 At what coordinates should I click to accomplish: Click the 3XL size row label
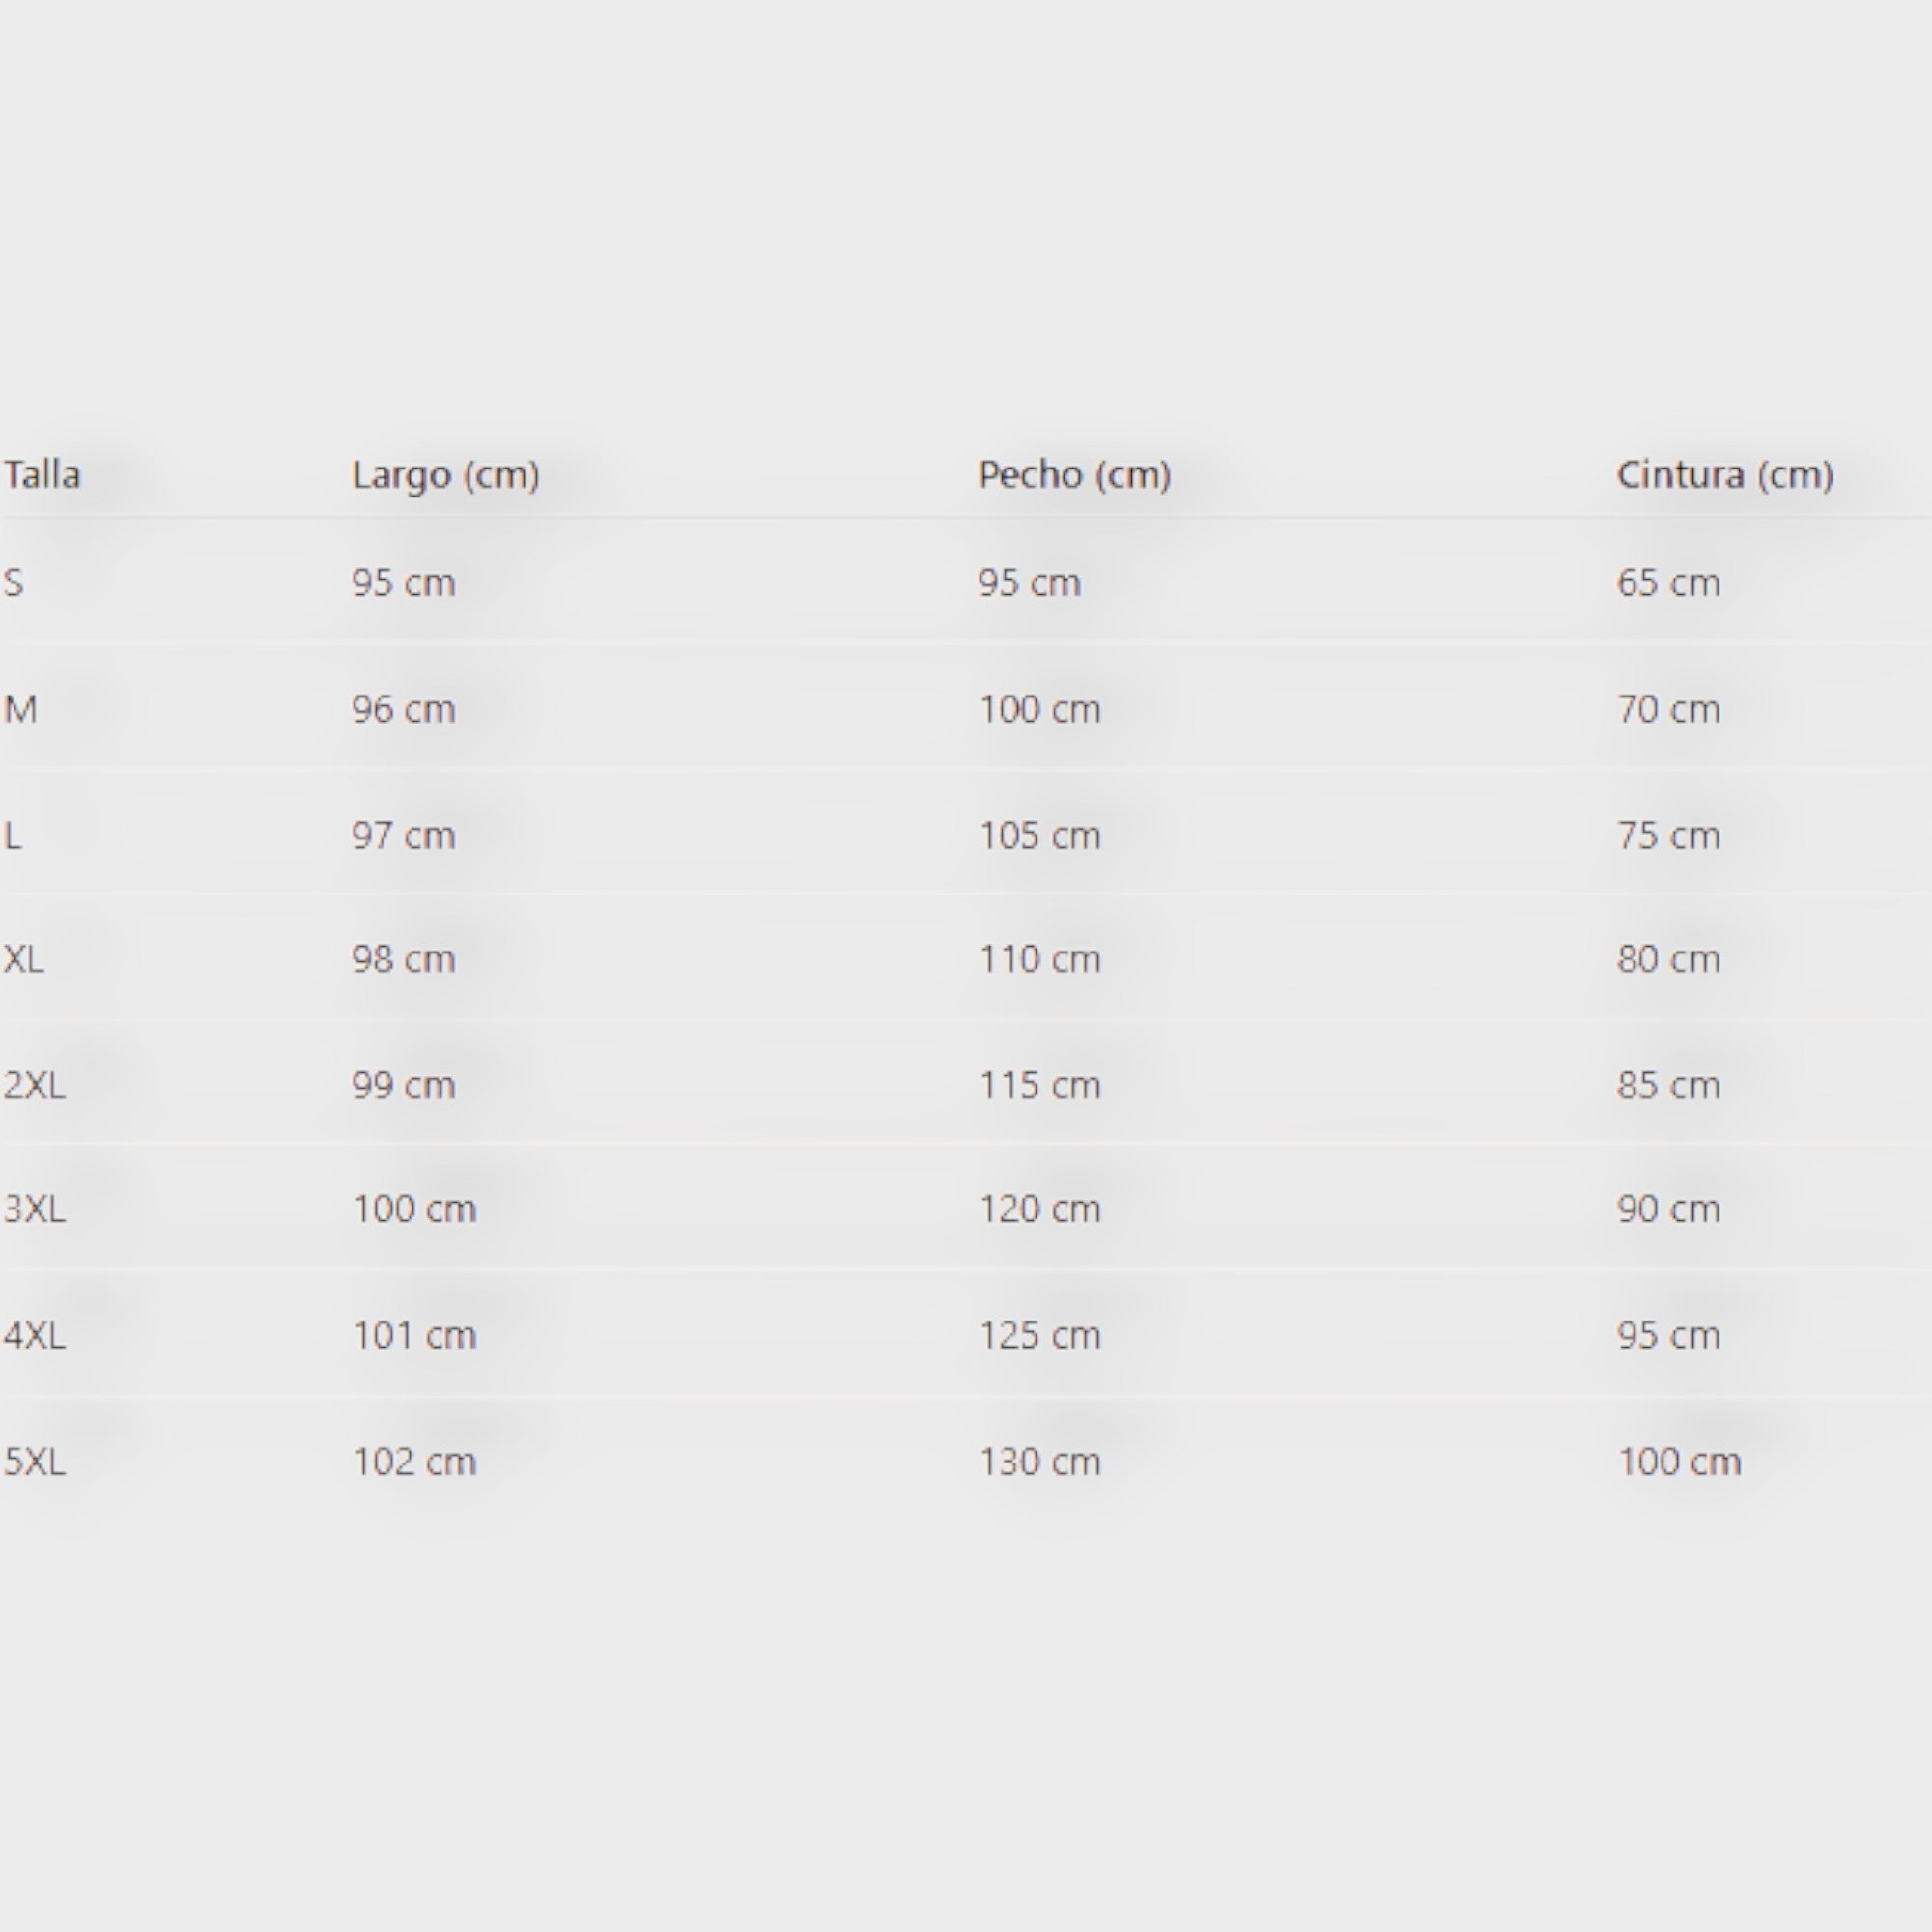tap(34, 1209)
